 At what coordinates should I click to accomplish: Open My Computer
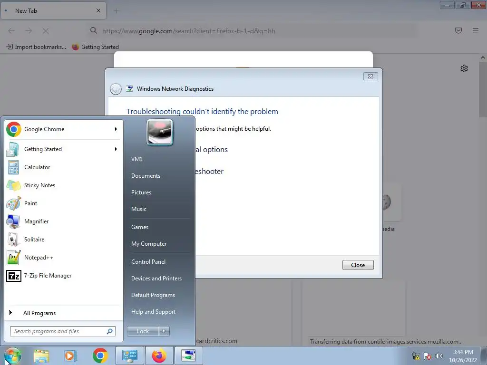click(149, 244)
